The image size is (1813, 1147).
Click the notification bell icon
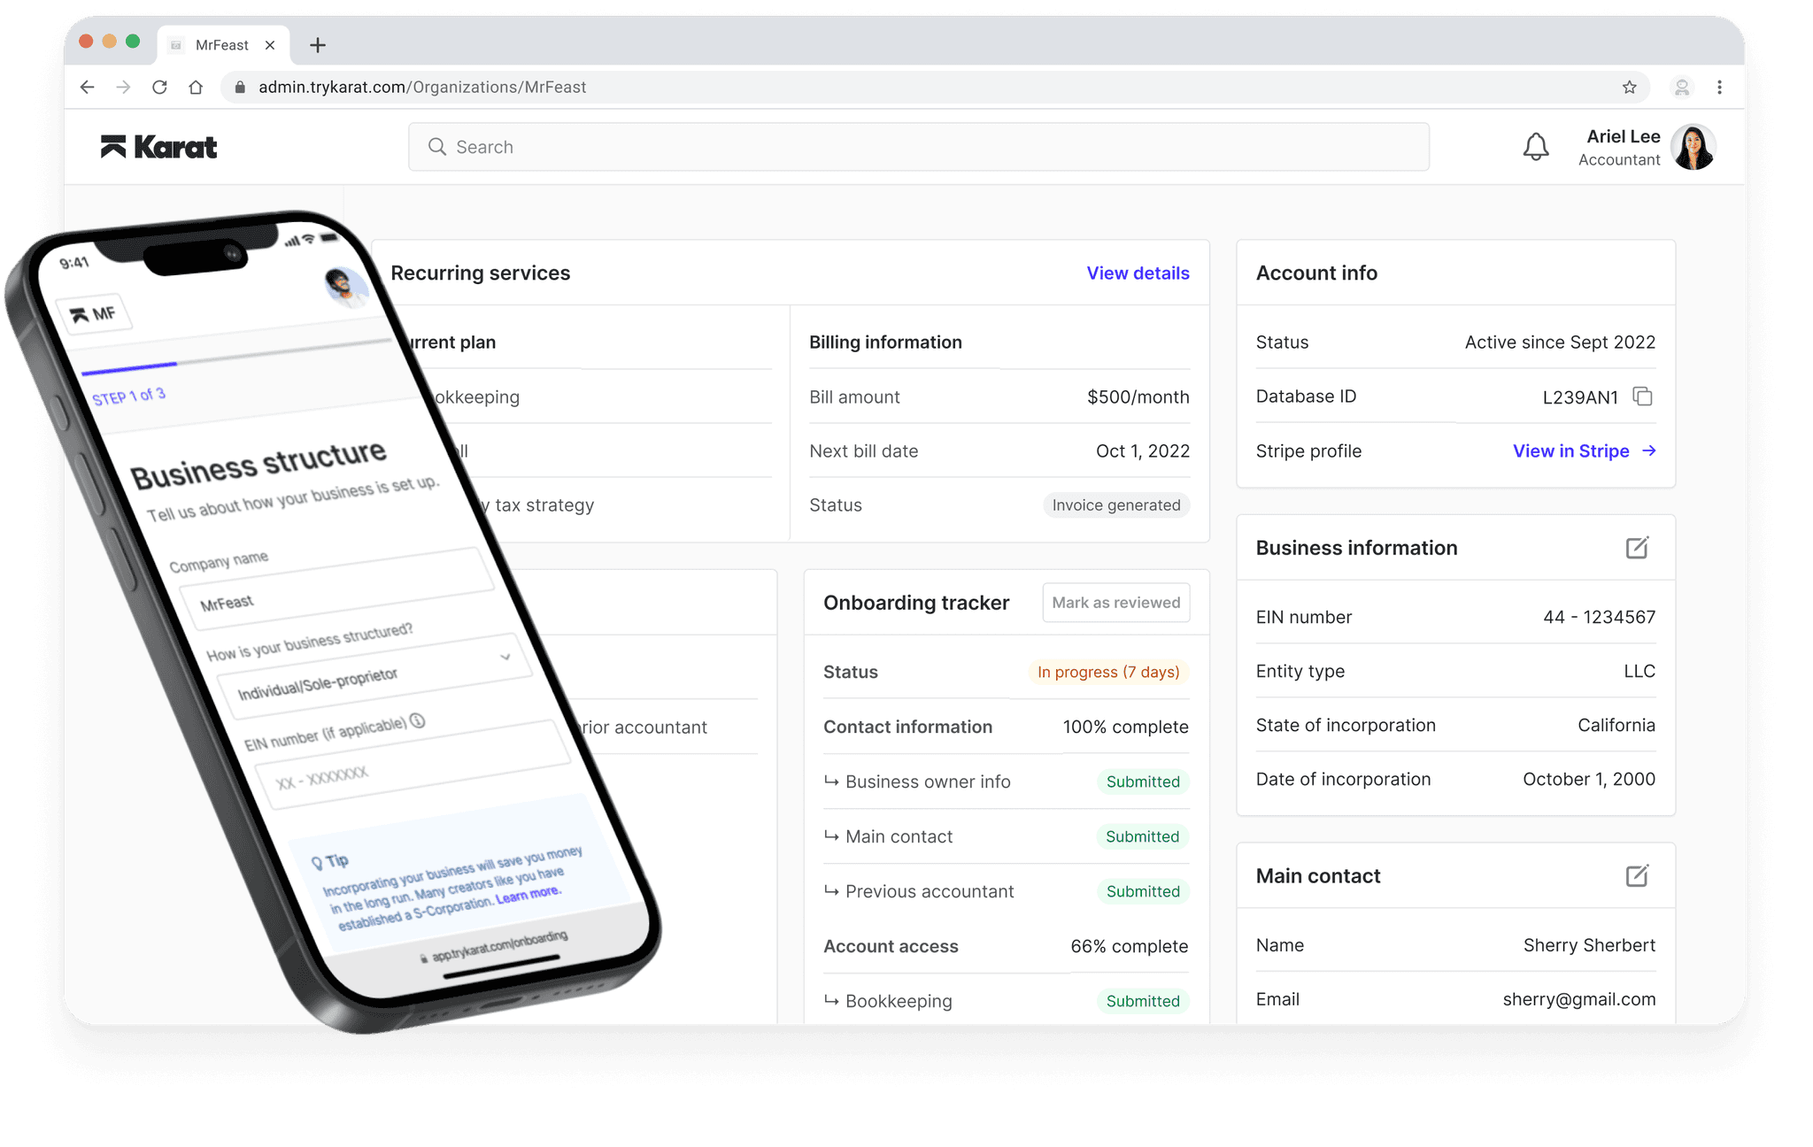click(x=1536, y=147)
